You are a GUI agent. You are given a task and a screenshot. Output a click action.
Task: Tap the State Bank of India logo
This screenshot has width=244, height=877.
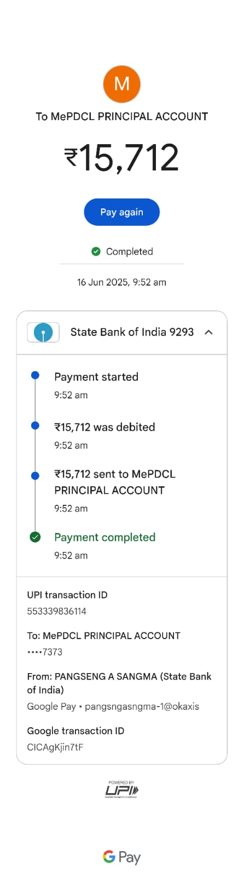coord(43,332)
